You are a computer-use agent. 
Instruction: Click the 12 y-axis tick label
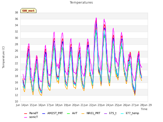[x=16, y=95]
